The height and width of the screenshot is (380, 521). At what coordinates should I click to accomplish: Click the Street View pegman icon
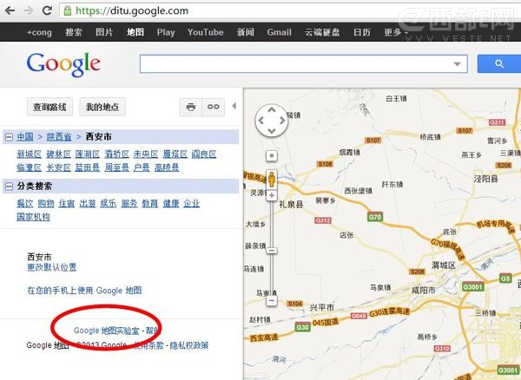(271, 180)
